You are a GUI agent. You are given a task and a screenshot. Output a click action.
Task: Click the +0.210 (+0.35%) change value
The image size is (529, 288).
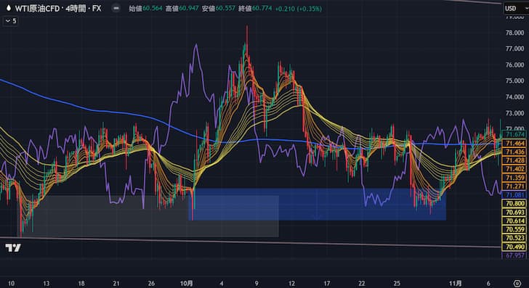[x=298, y=9]
